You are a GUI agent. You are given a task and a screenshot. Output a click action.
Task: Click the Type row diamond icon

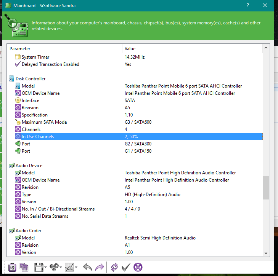pos(18,195)
